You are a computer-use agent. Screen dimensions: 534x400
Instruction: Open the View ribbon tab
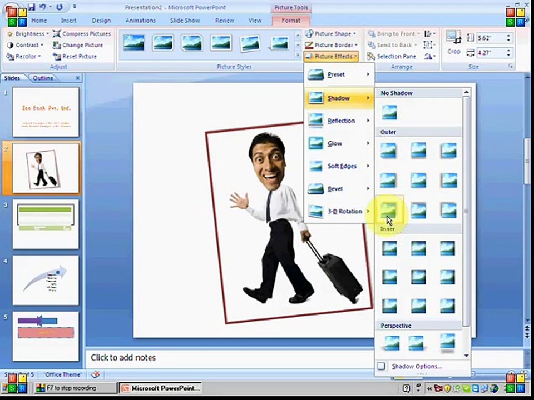[x=255, y=21]
